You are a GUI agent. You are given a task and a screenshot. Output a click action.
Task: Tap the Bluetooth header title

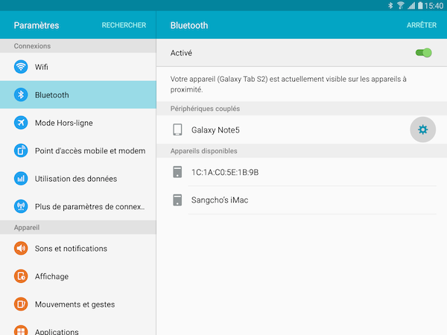(x=189, y=25)
